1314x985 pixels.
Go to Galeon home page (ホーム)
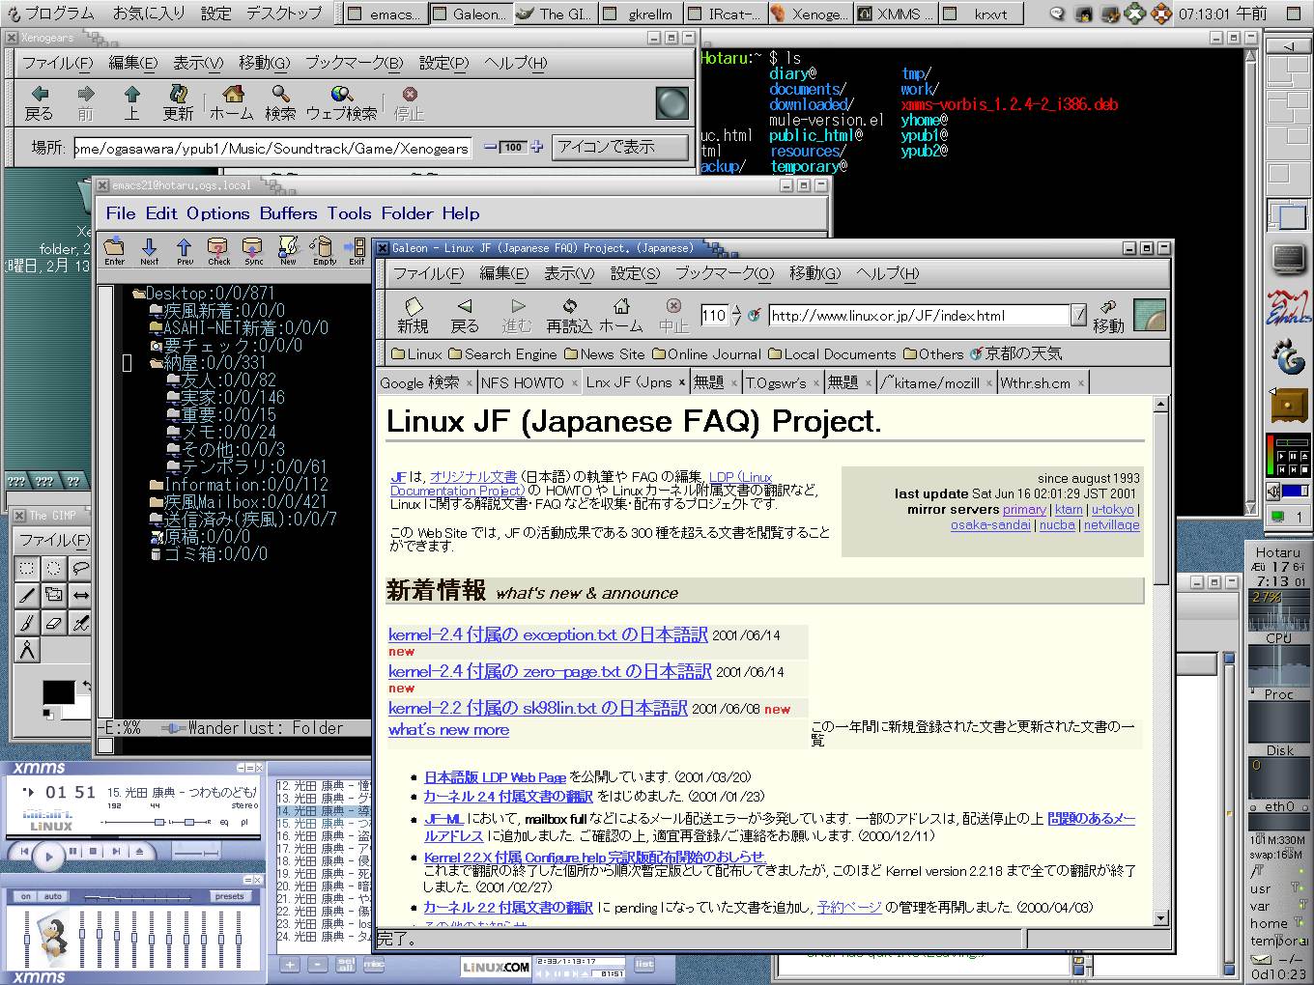point(621,316)
